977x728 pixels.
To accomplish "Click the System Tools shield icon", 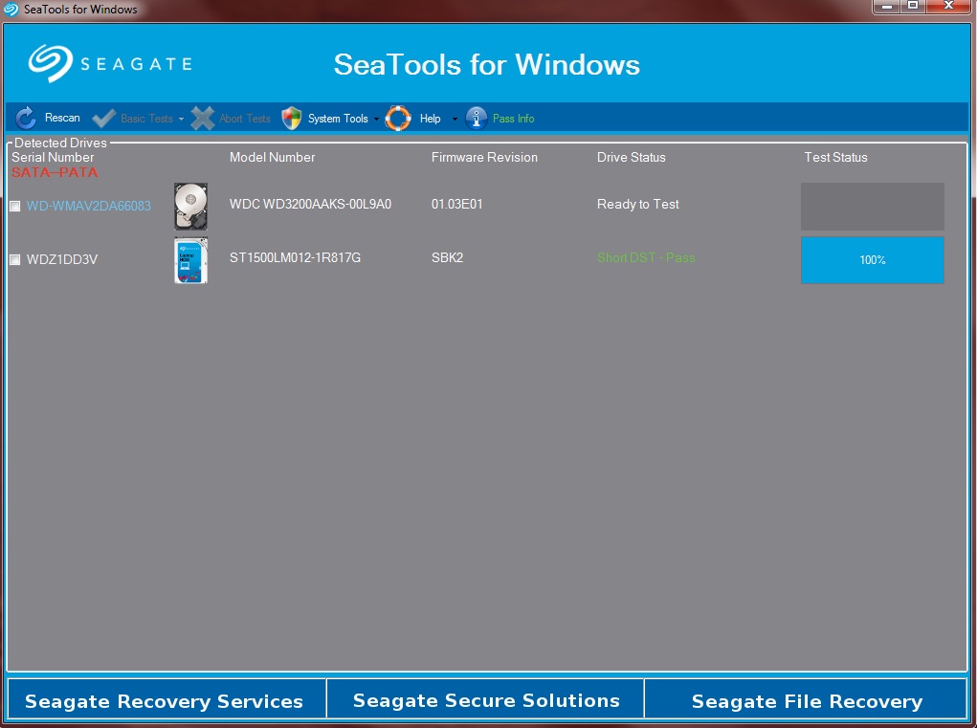I will 292,119.
